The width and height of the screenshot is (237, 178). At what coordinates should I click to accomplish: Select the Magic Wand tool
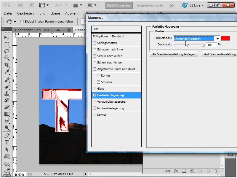(7, 58)
